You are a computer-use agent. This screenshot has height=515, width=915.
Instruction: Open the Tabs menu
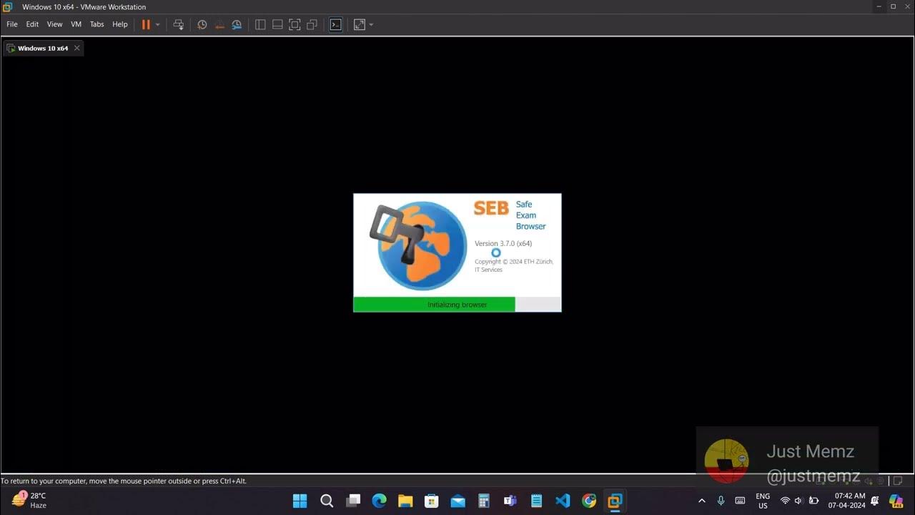(97, 24)
